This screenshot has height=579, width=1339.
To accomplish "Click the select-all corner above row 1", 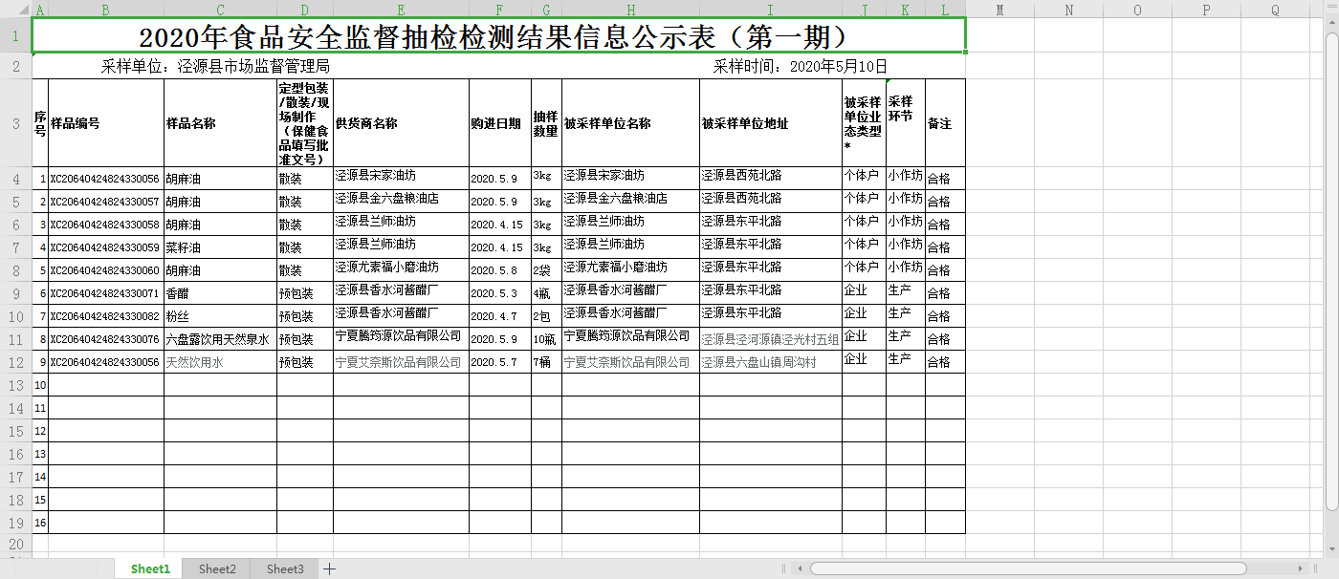I will pos(15,10).
